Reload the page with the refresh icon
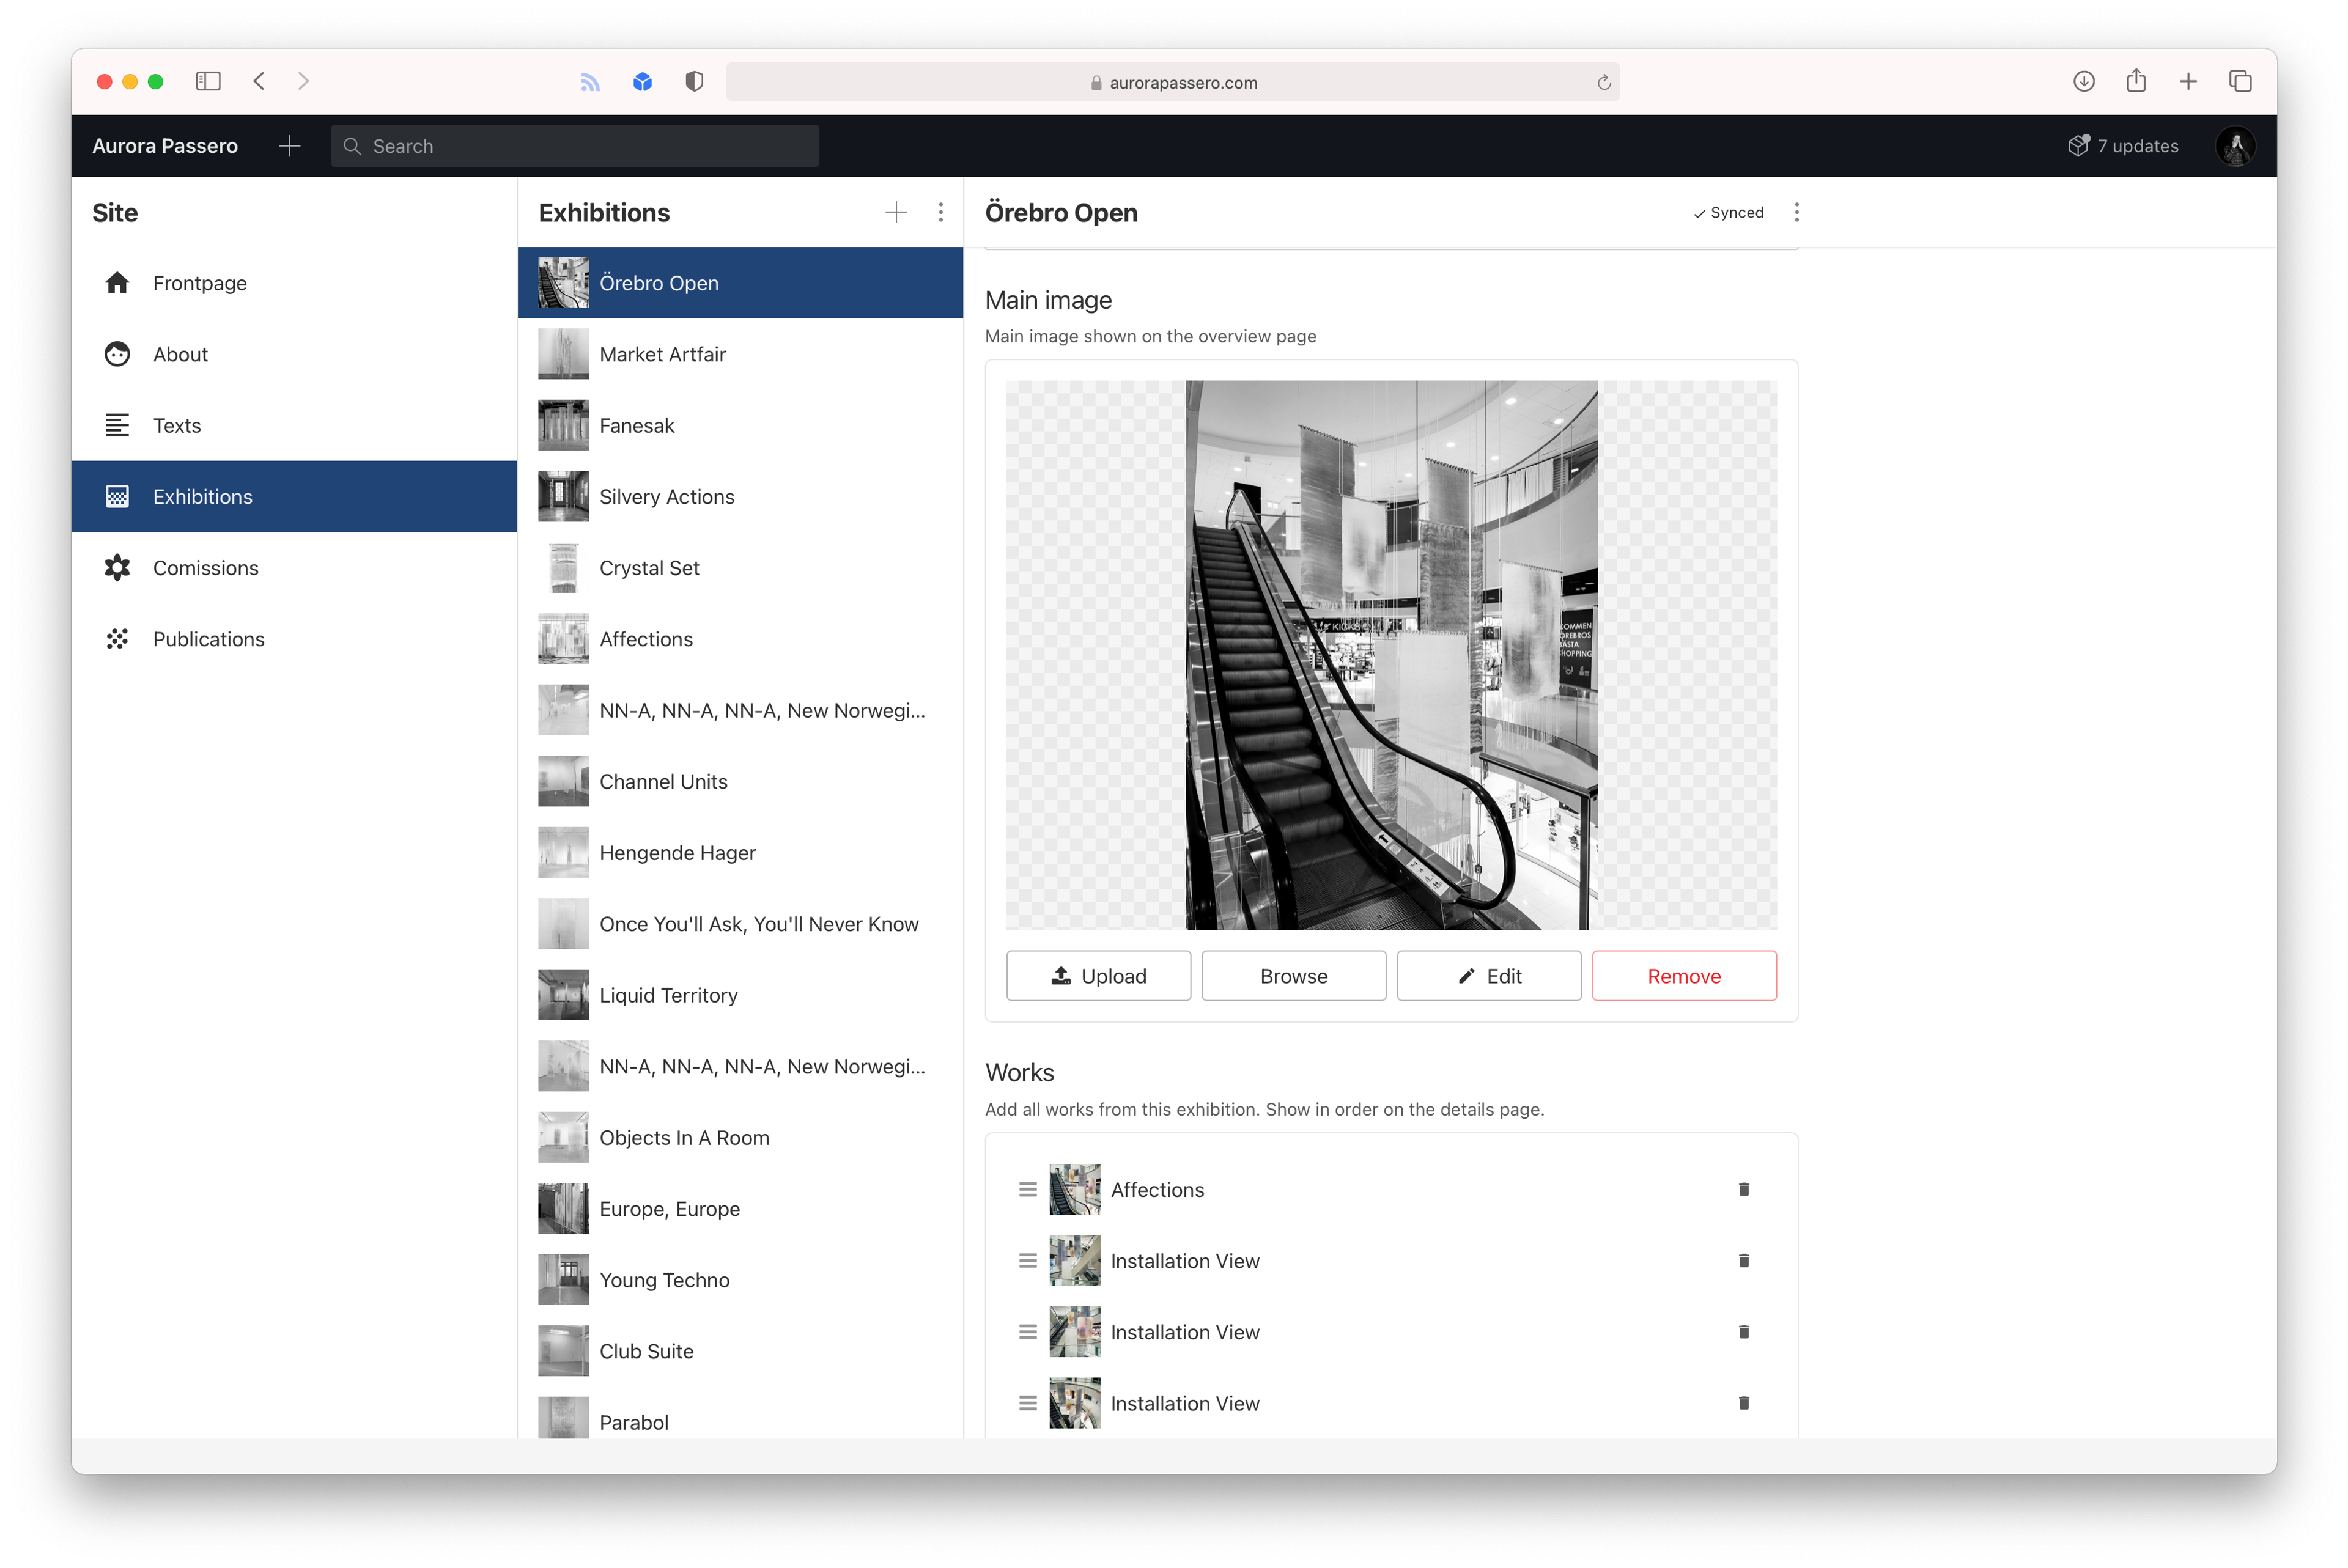Viewport: 2348px width, 1568px height. [1603, 82]
